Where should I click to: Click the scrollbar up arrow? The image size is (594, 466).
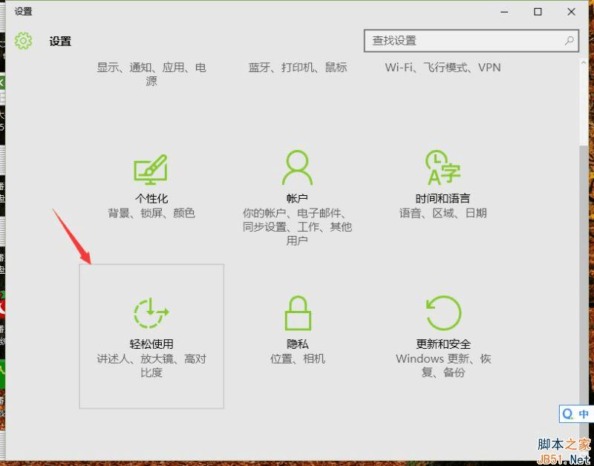coord(584,63)
